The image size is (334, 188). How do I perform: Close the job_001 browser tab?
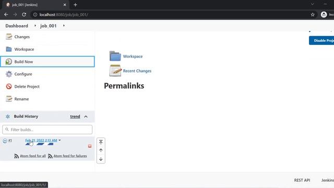[65, 5]
